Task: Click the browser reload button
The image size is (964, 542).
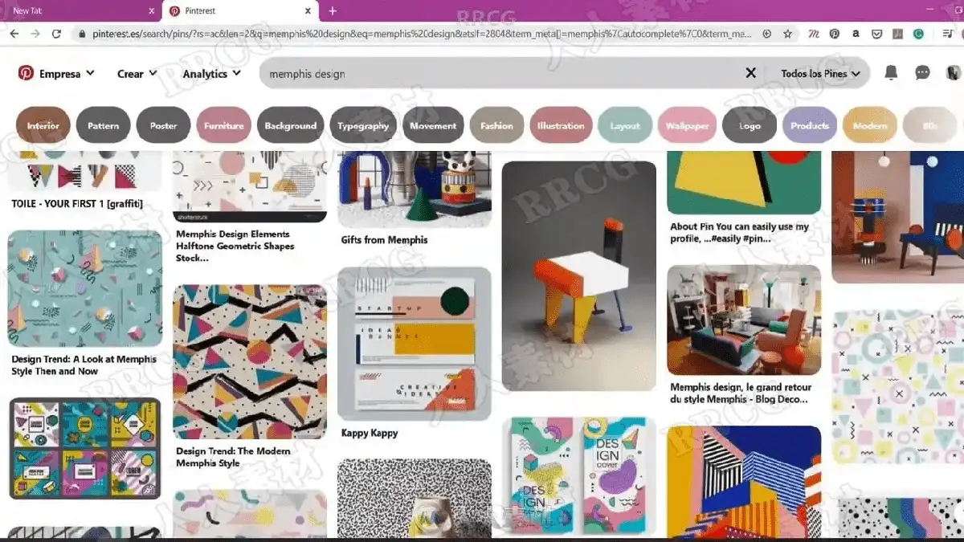Action: (56, 34)
